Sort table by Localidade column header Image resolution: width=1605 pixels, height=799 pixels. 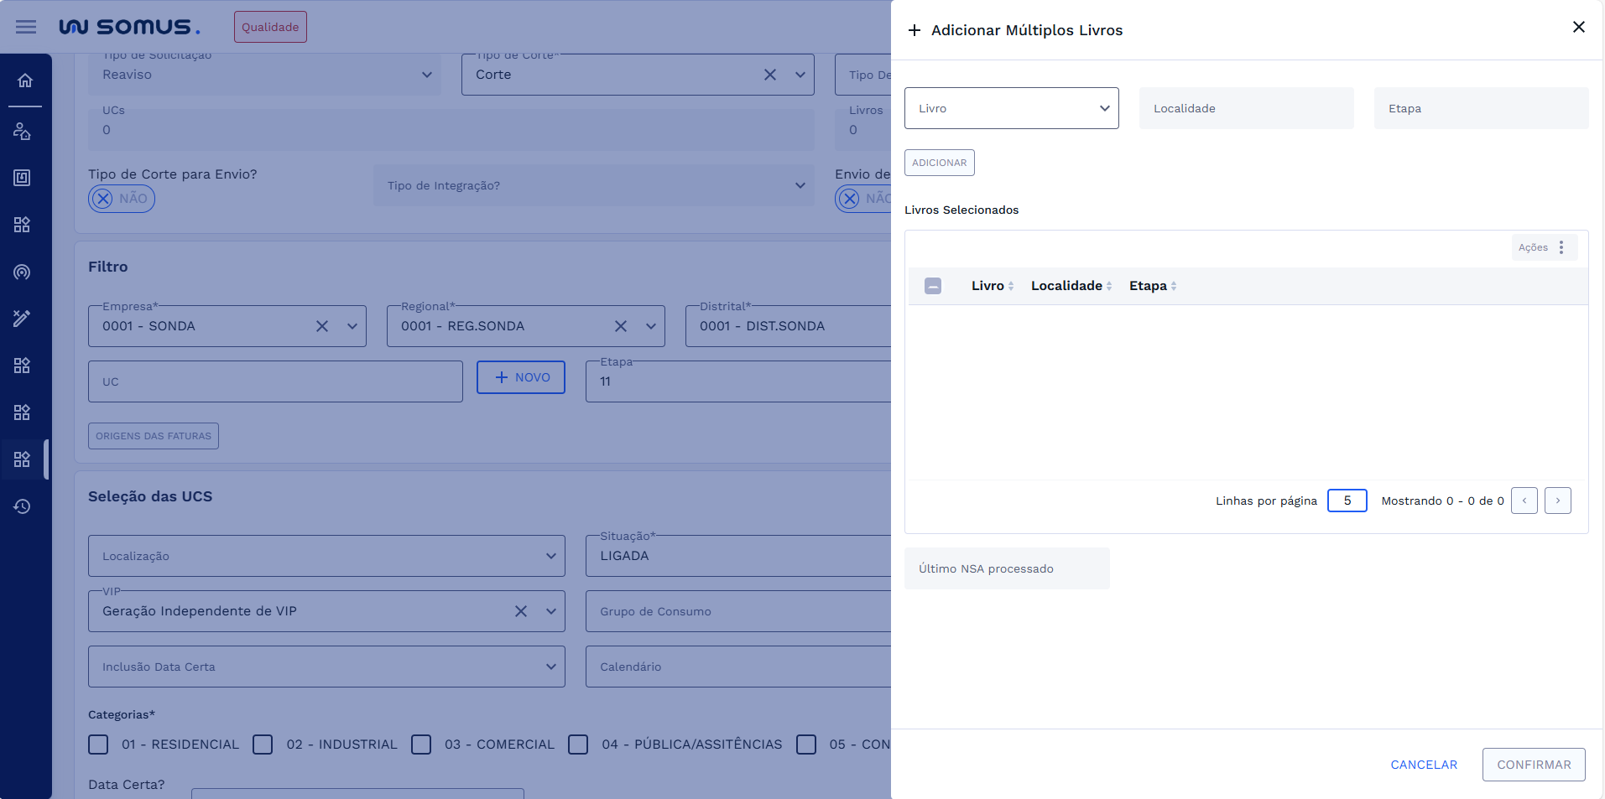coord(1066,286)
